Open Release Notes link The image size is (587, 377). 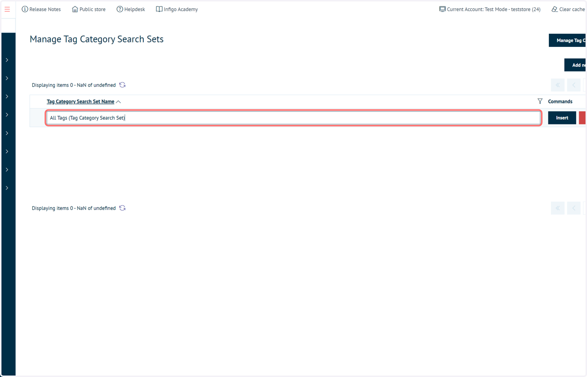(x=42, y=9)
